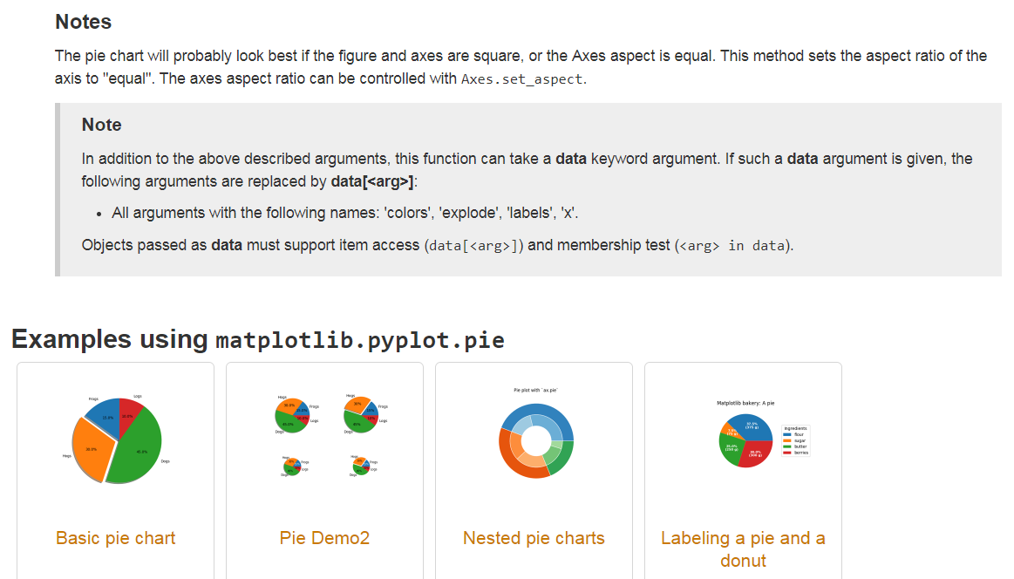The height and width of the screenshot is (579, 1014).
Task: Click the ingredients legend in bakery pie thumbnail
Action: click(x=795, y=440)
